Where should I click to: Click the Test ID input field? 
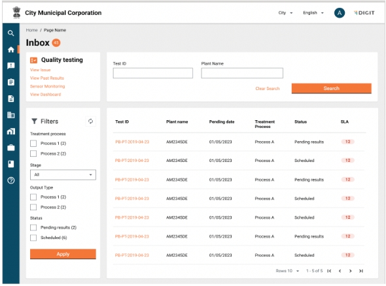pos(153,73)
